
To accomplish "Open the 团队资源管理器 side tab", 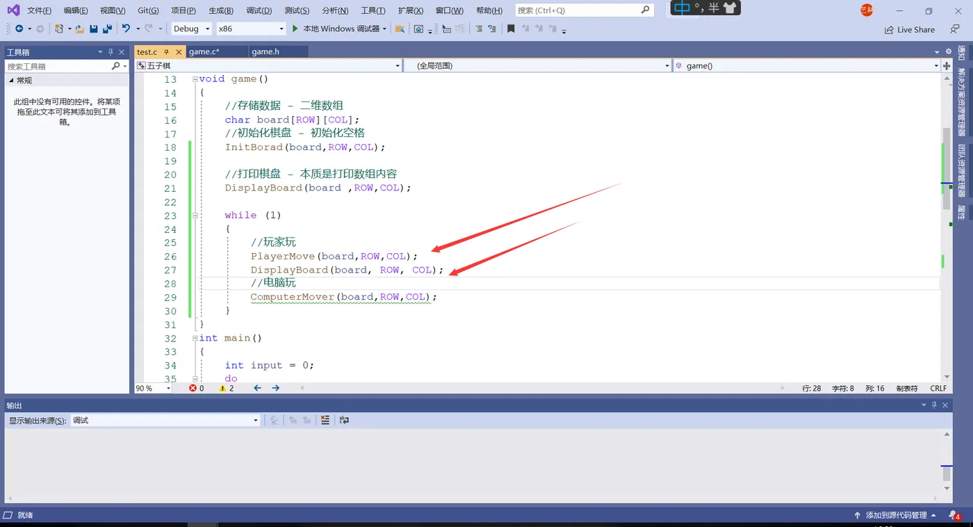I will (x=962, y=171).
